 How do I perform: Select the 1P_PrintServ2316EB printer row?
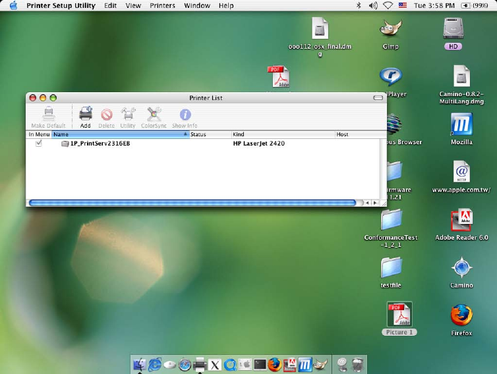pos(203,144)
